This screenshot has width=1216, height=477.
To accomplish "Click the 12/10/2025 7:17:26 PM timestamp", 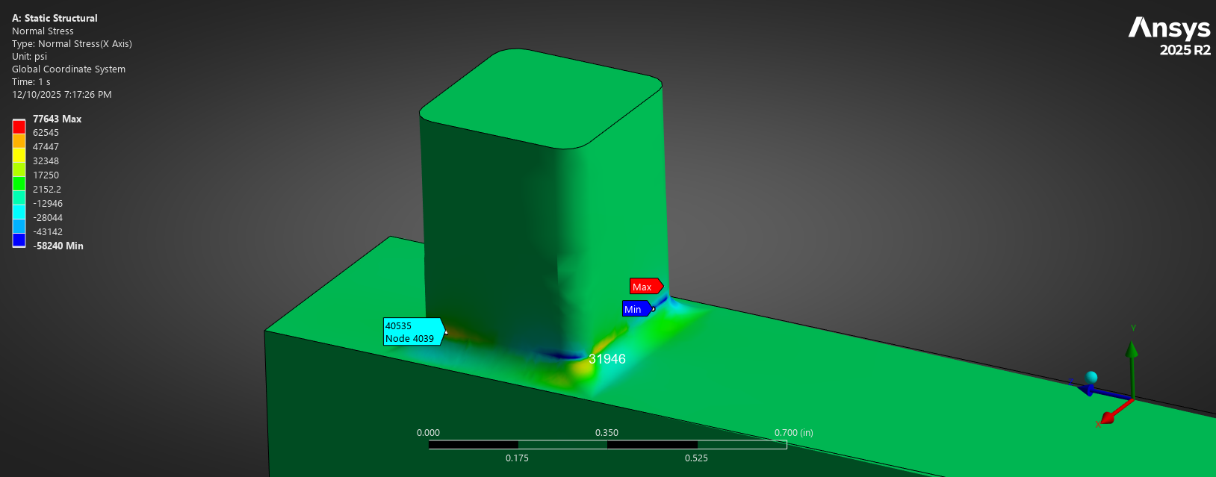I will pos(62,95).
